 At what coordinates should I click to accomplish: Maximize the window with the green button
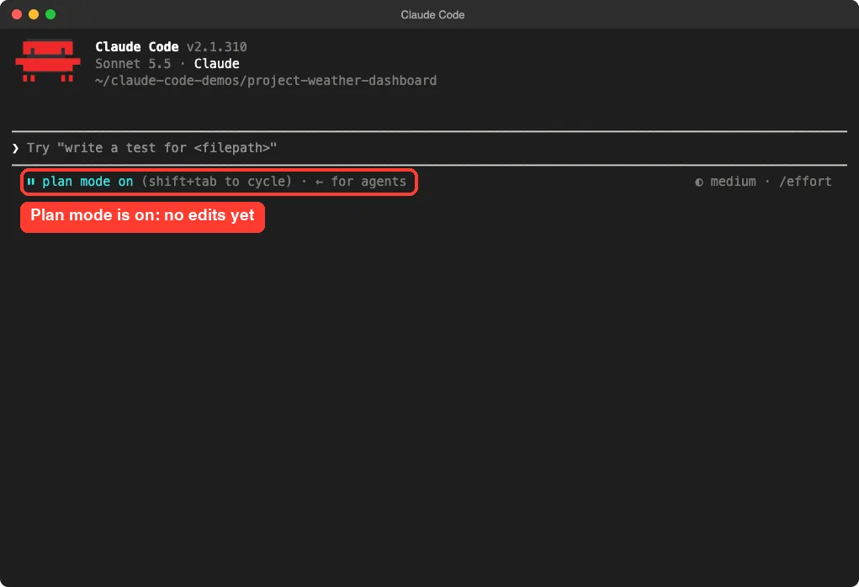(50, 14)
